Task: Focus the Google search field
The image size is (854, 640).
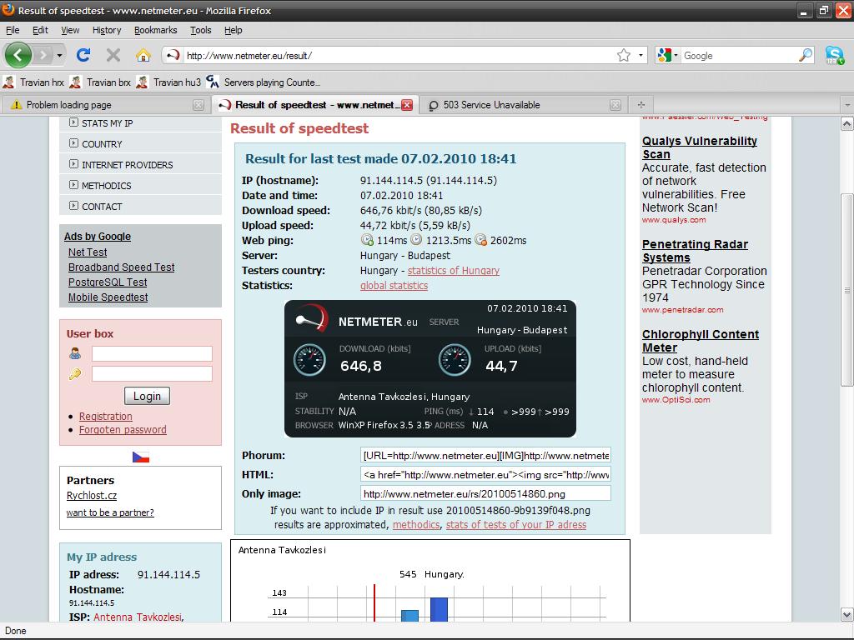Action: click(x=739, y=56)
